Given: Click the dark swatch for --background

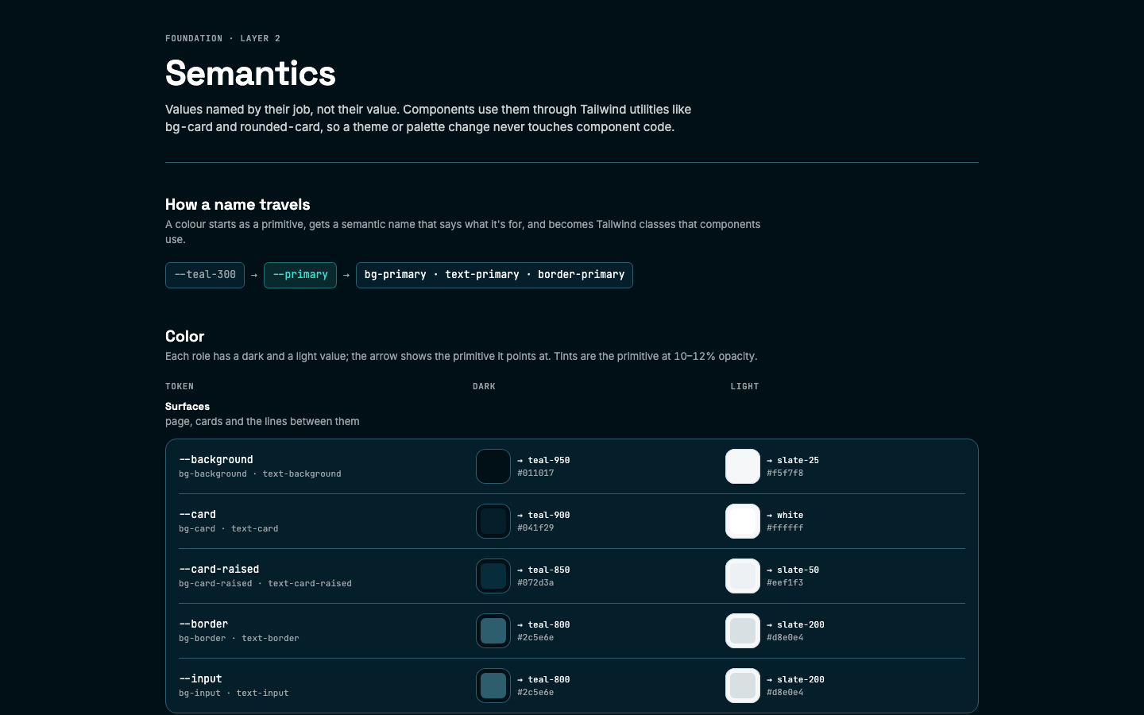Looking at the screenshot, I should (493, 466).
